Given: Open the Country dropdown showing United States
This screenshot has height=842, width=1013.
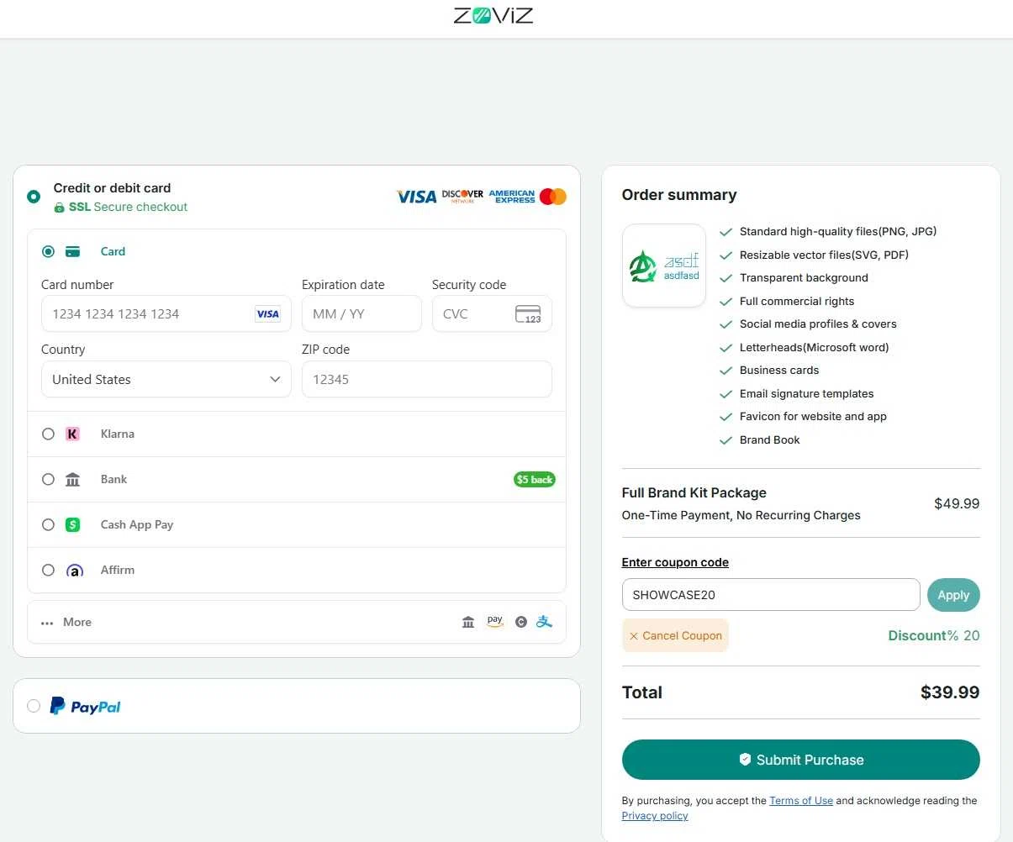Looking at the screenshot, I should point(166,380).
